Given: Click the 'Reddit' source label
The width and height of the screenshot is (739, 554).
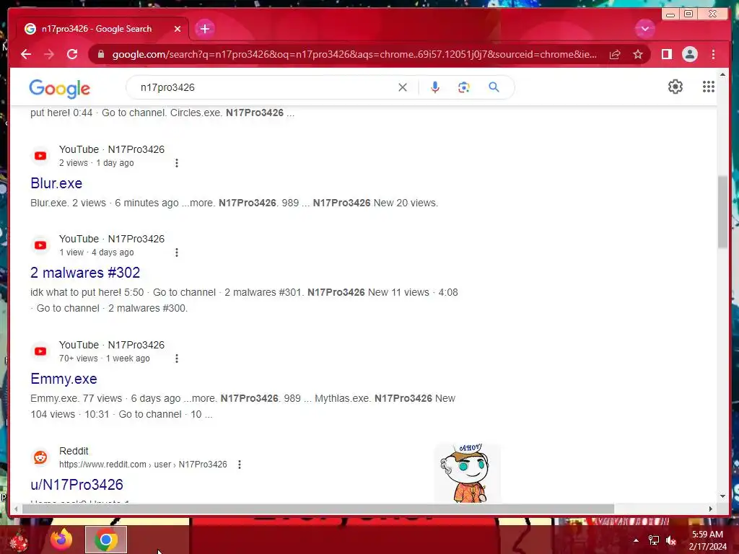Looking at the screenshot, I should (74, 451).
